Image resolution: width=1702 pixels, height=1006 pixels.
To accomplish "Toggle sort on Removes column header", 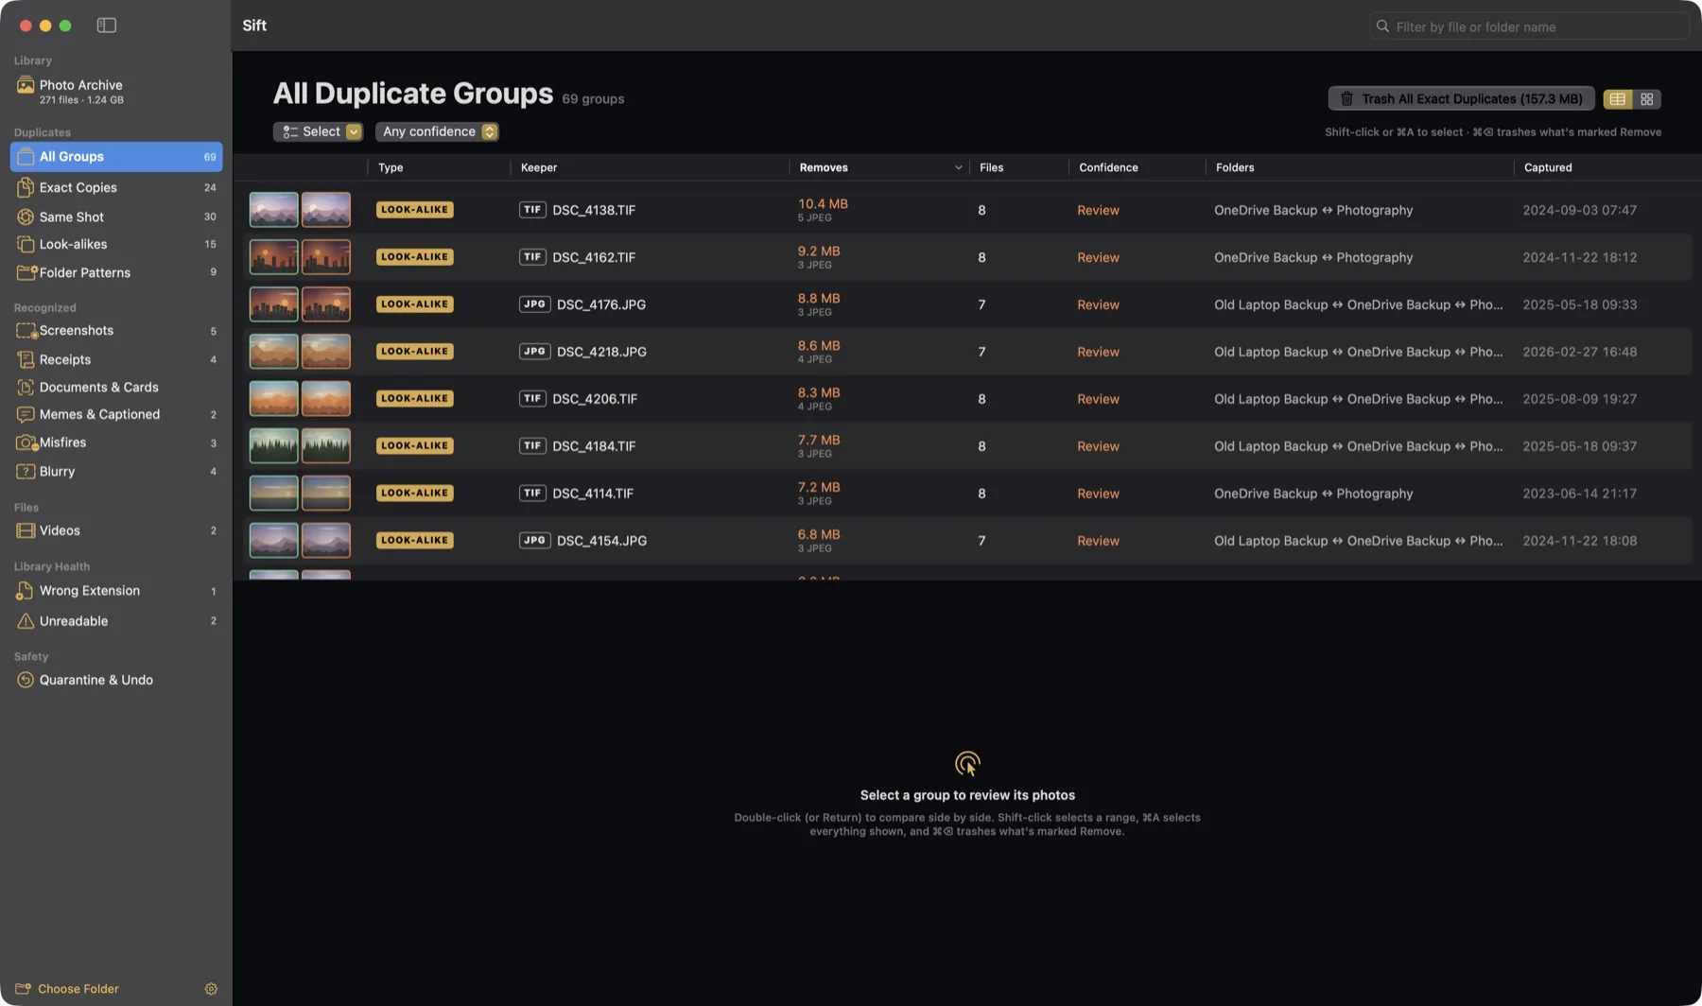I will click(879, 167).
